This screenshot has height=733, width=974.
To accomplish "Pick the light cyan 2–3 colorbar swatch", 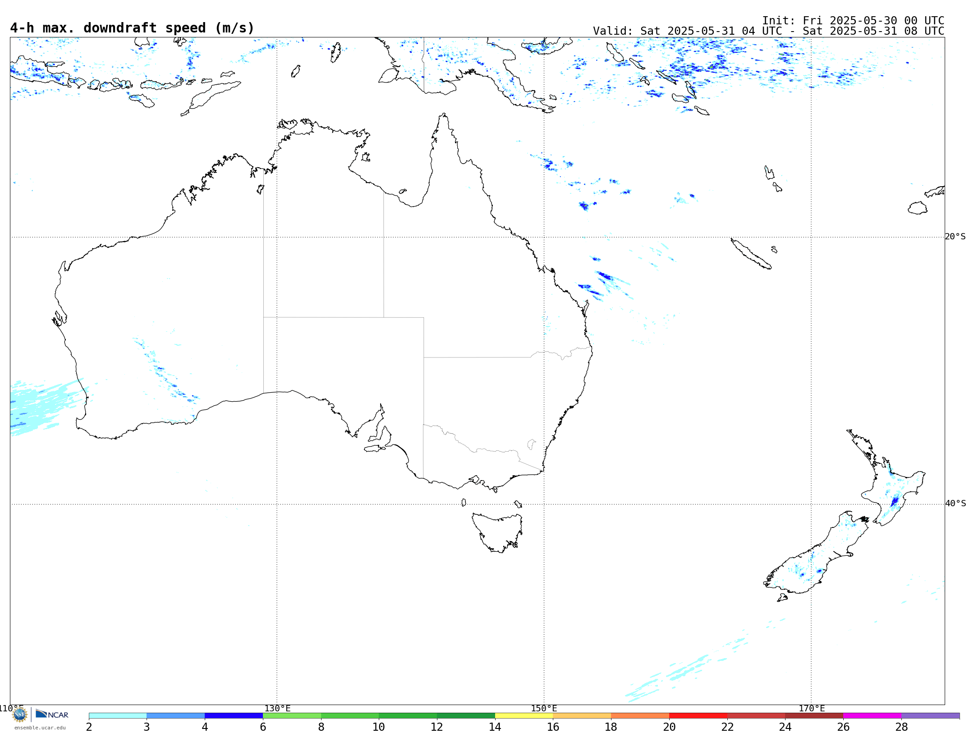I will pos(118,716).
